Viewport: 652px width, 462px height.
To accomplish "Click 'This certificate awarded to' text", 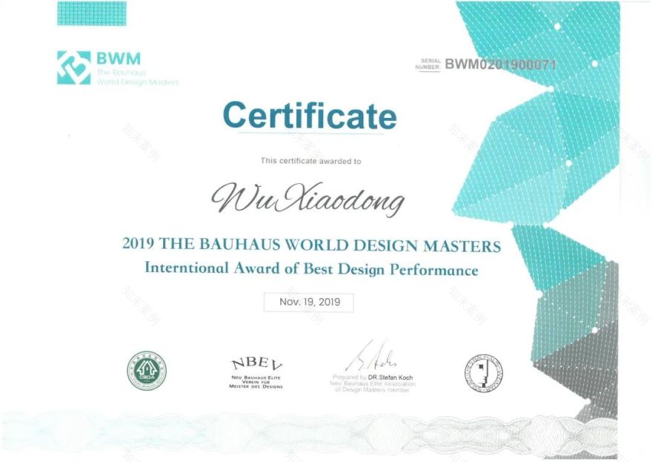I will coord(310,161).
